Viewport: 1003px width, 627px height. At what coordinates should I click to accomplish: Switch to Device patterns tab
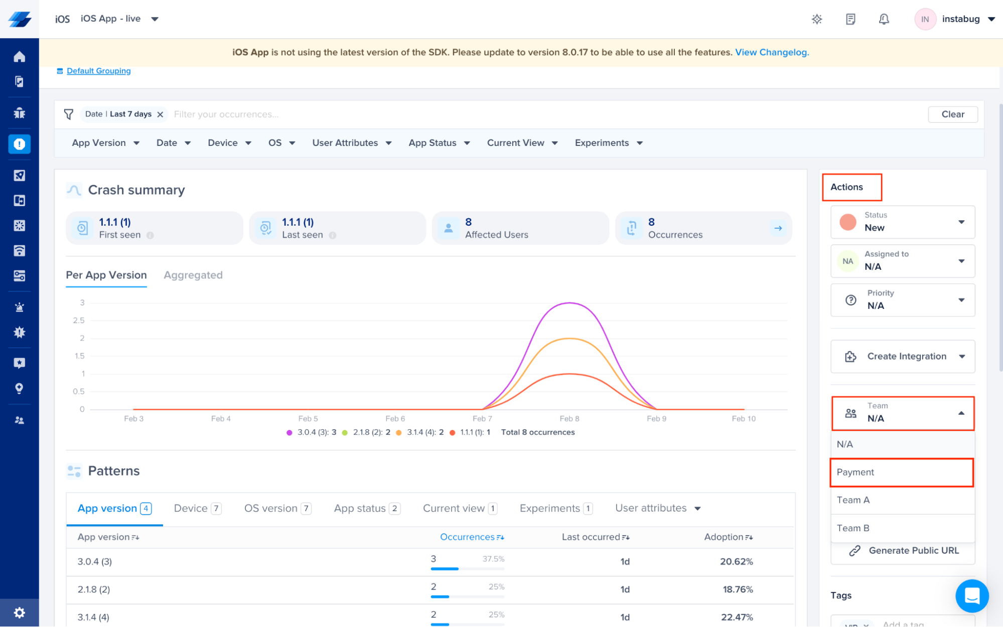click(x=198, y=509)
